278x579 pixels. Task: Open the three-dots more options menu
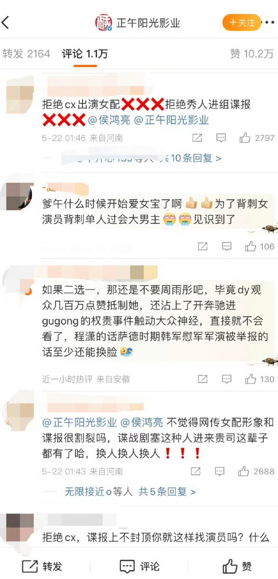pos(269,22)
